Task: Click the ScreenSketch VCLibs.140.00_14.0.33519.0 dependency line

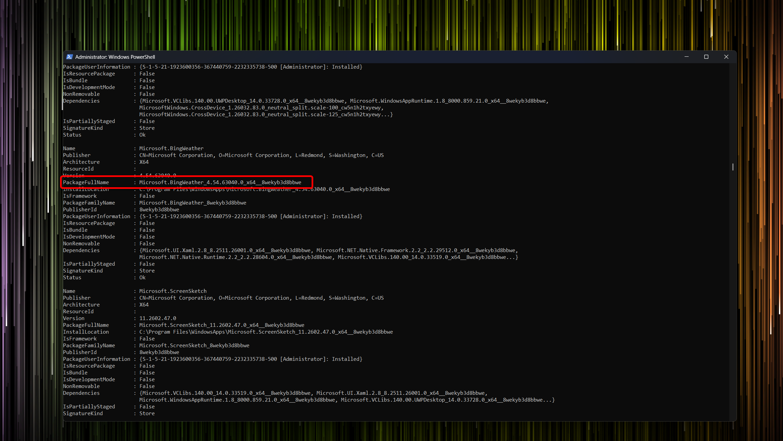Action: click(313, 393)
